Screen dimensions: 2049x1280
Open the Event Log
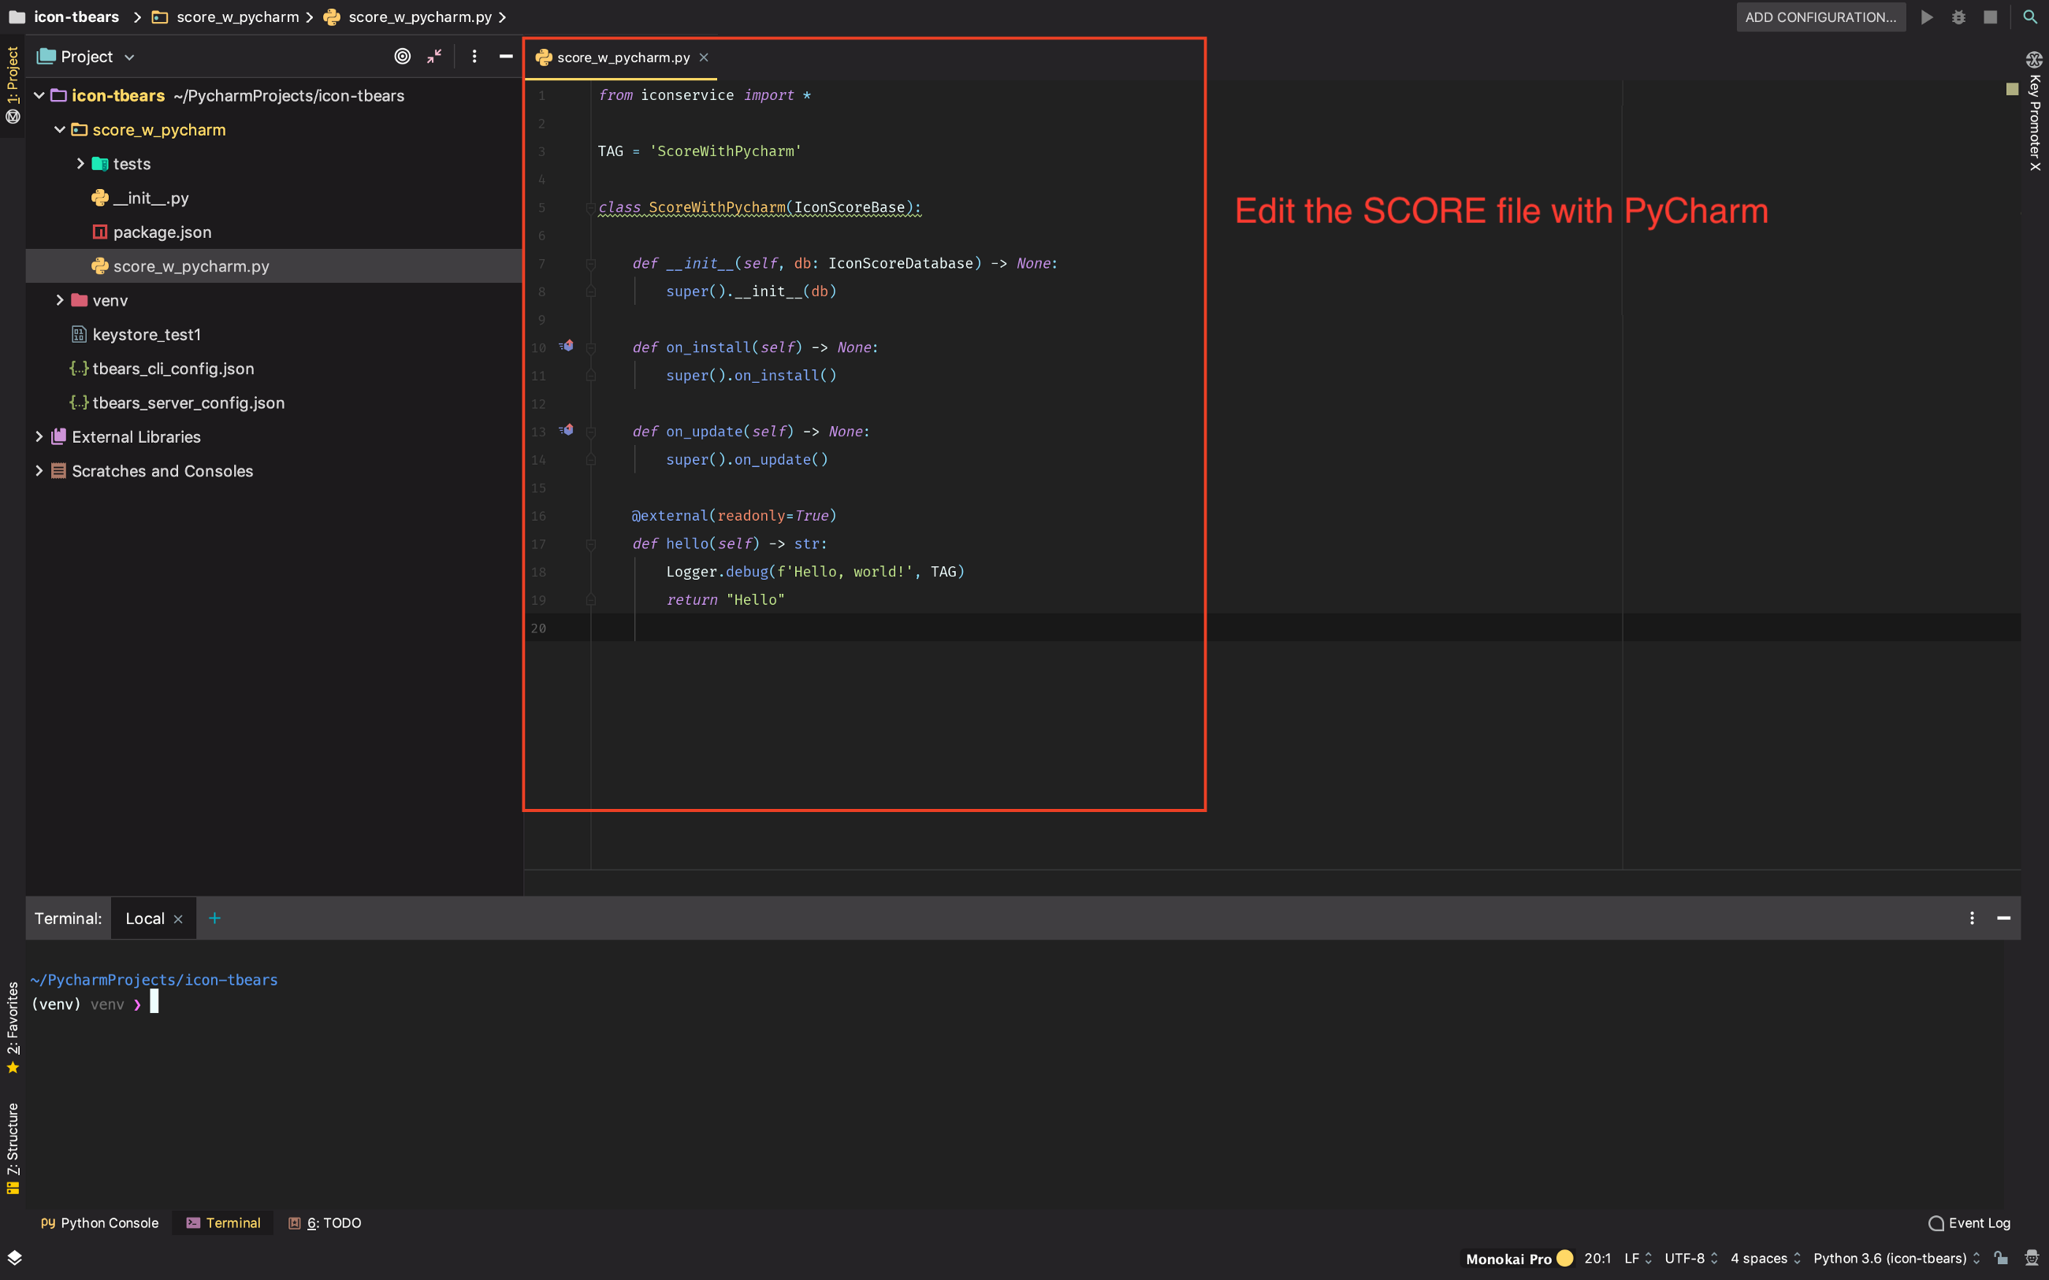[x=1969, y=1222]
